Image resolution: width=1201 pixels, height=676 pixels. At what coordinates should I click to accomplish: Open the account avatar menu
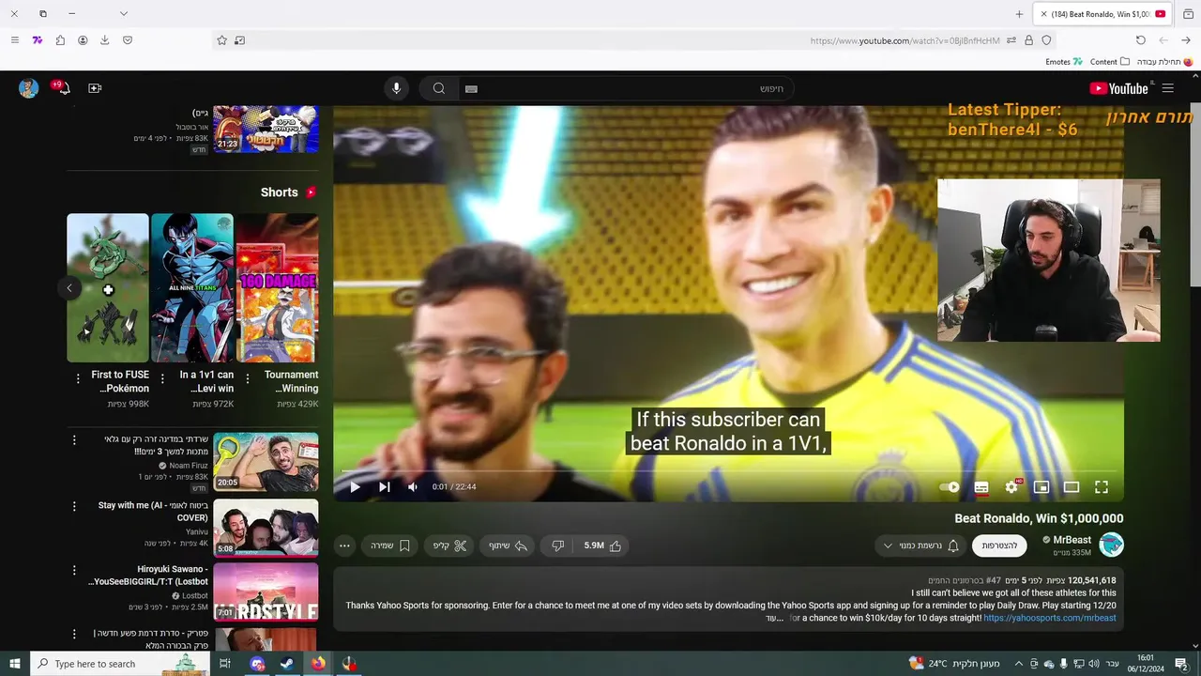[28, 88]
